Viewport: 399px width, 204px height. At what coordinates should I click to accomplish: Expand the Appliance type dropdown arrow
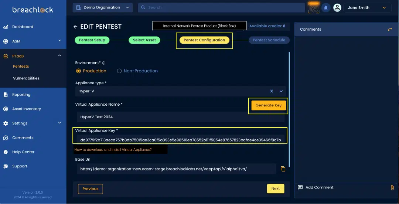point(281,91)
